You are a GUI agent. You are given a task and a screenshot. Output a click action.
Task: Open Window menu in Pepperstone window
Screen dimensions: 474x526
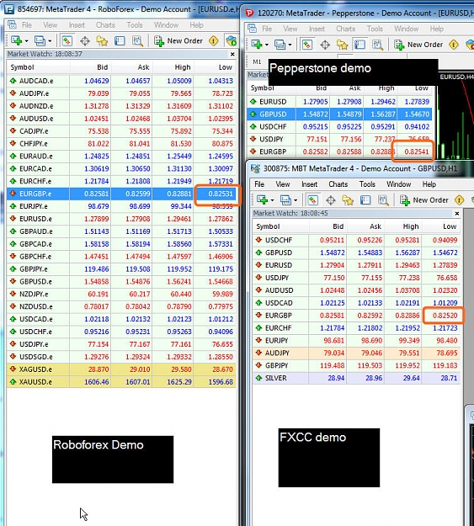click(406, 29)
